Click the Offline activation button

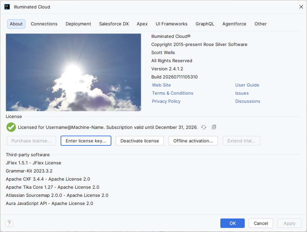coord(193,141)
